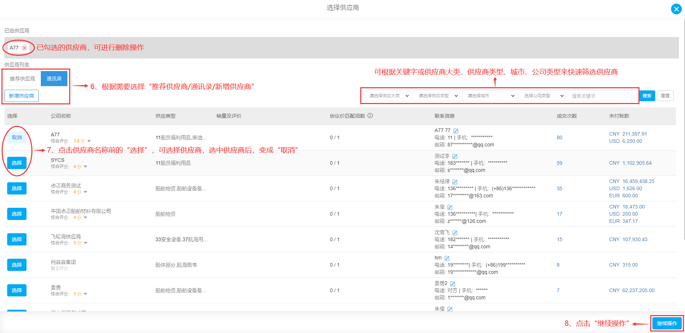Click 新增供应商 button

pos(22,96)
